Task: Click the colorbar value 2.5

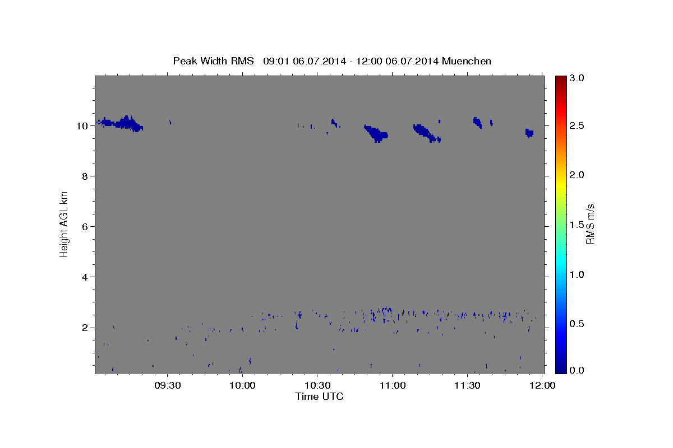Action: click(x=578, y=125)
